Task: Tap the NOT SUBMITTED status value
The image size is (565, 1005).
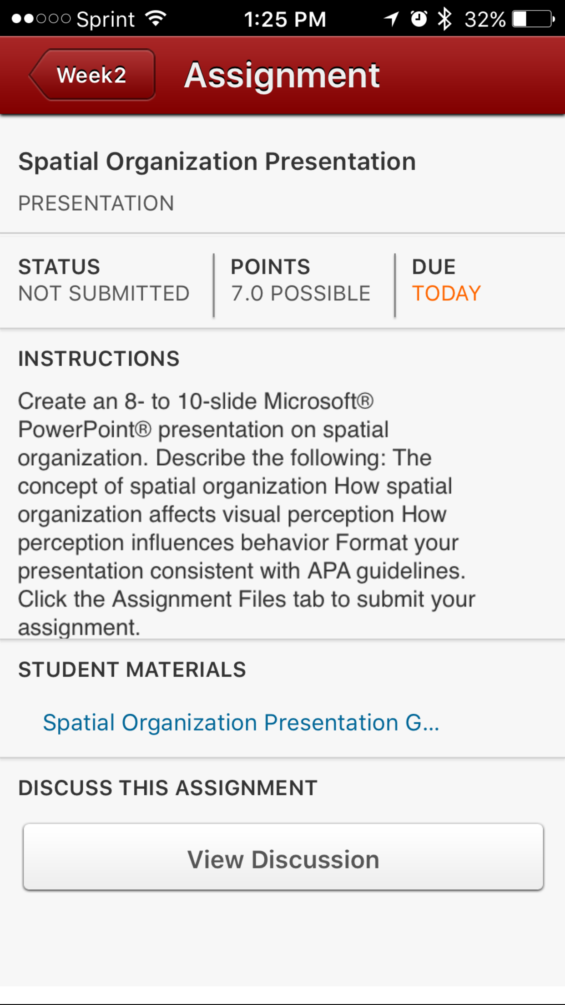Action: pos(104,293)
